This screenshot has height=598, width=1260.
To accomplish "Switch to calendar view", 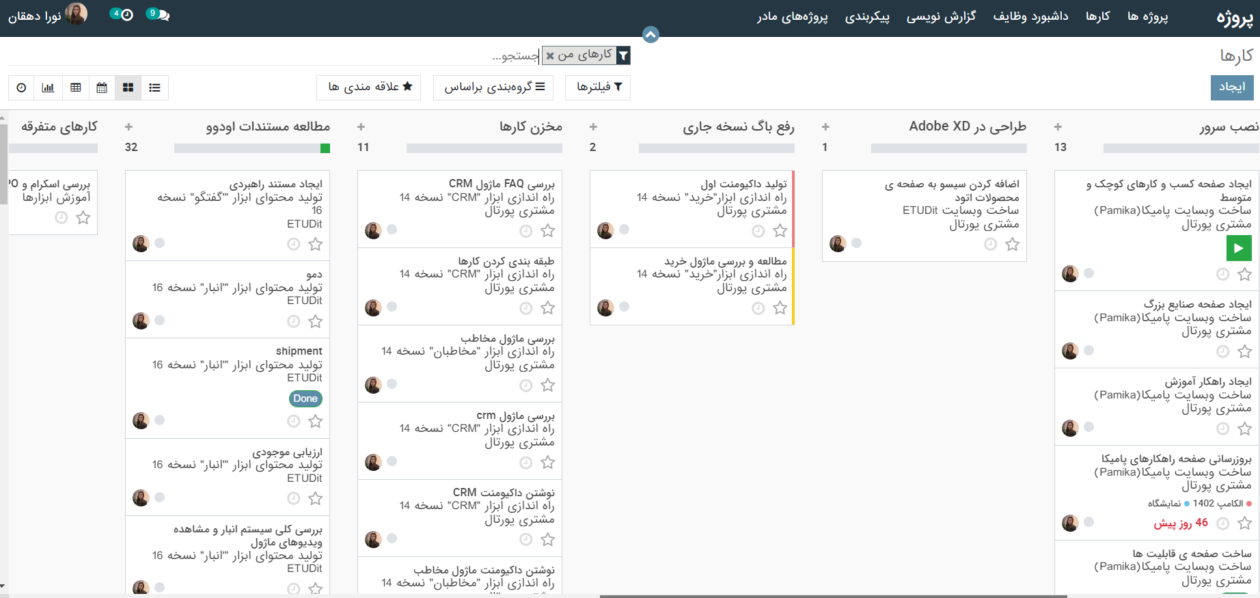I will click(102, 87).
